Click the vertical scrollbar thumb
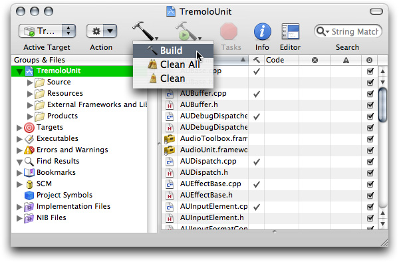 [383, 104]
